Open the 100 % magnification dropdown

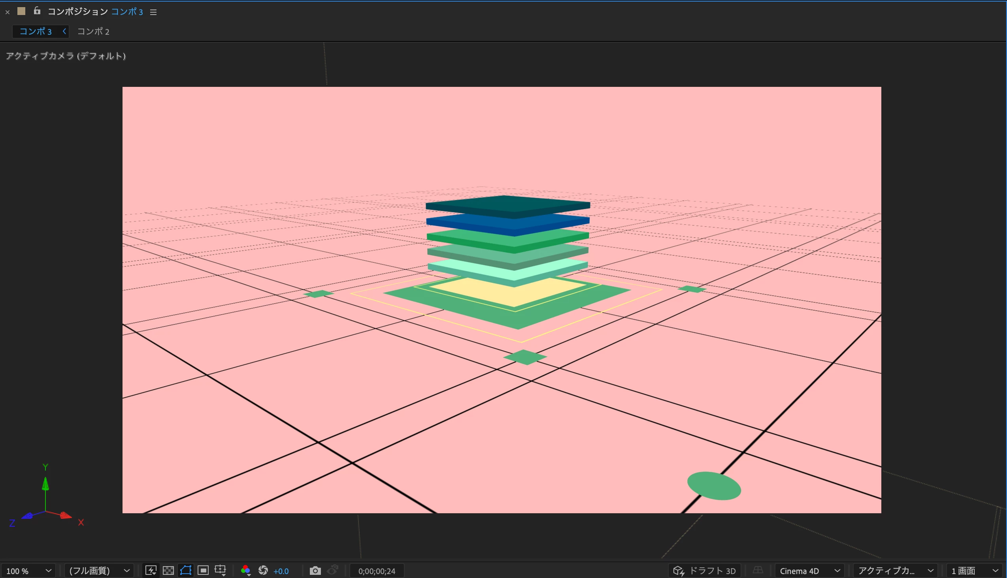[x=28, y=571]
